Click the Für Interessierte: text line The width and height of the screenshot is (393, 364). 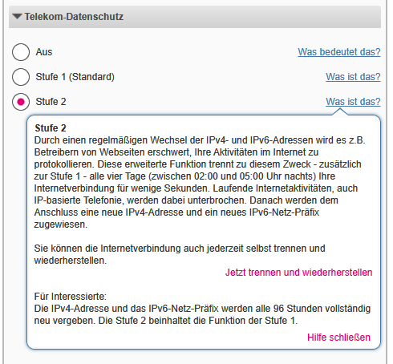pos(71,297)
